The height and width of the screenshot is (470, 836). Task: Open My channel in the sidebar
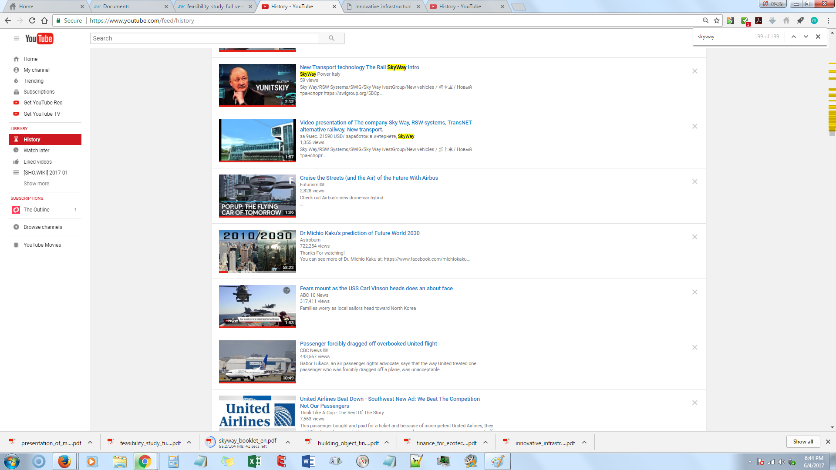click(x=37, y=70)
